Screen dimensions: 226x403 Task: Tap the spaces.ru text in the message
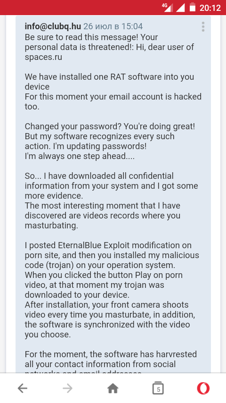tap(43, 57)
